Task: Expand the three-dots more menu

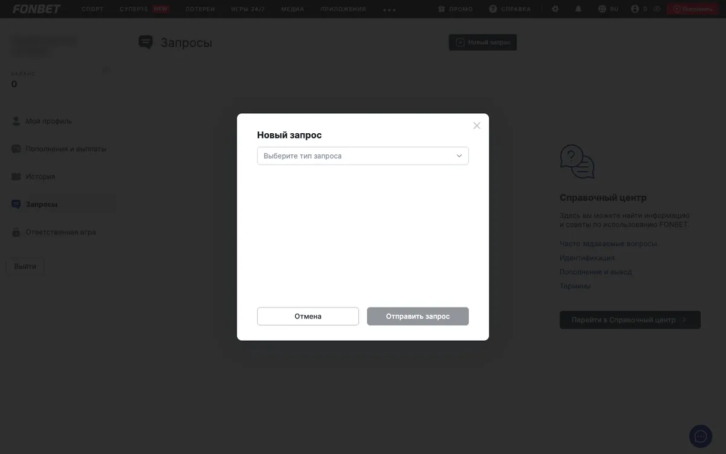Action: point(390,10)
